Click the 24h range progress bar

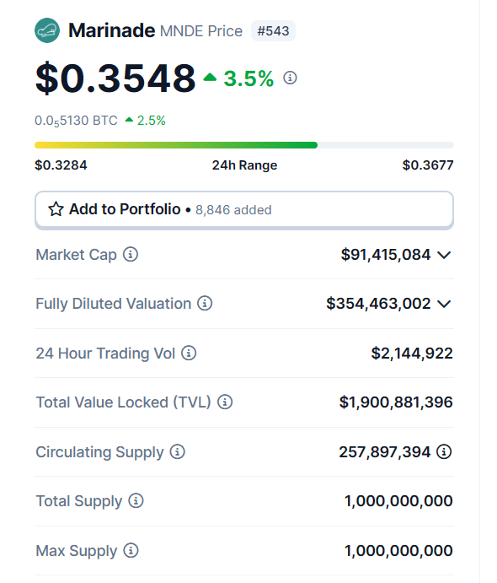point(244,145)
